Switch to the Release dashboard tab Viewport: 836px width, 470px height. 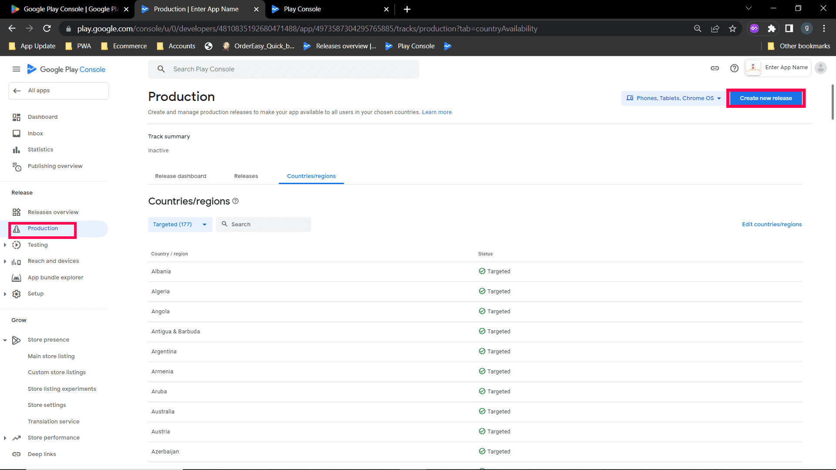point(181,176)
